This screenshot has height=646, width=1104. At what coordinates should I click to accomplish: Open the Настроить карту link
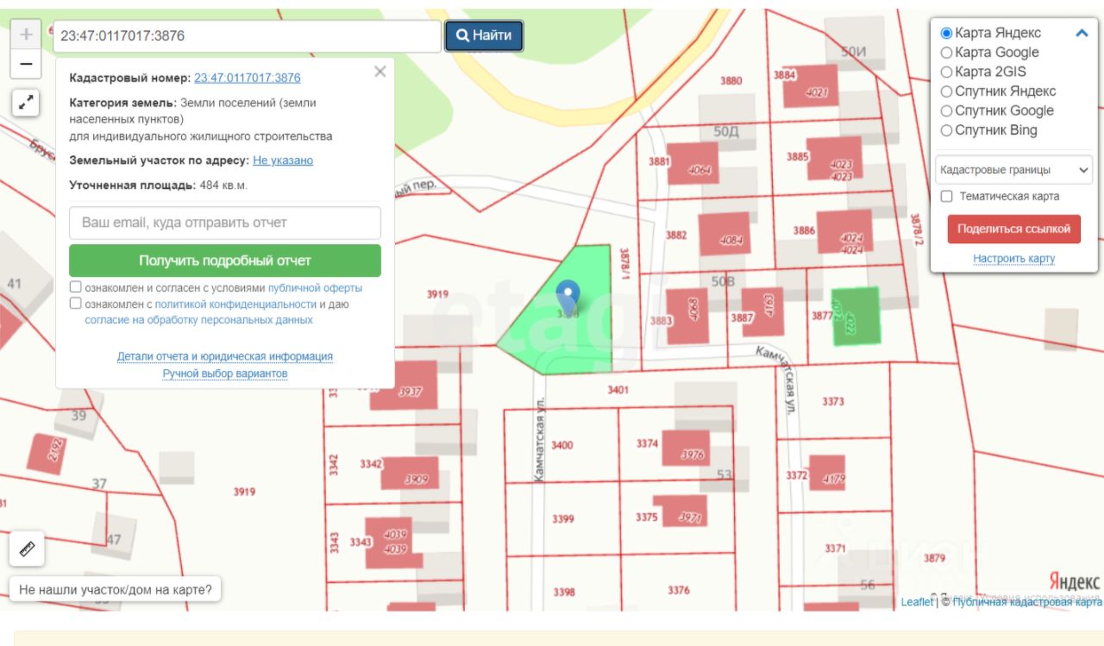[x=1013, y=259]
